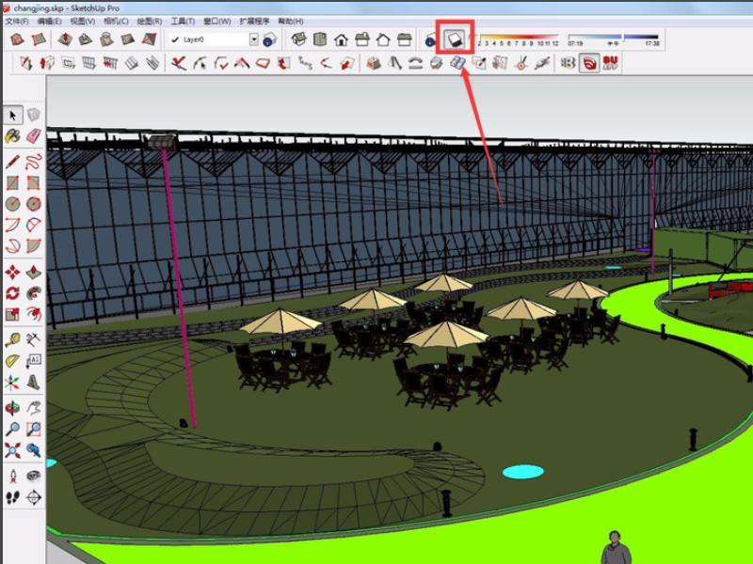
Task: Switch to Front view house icon
Action: (x=341, y=39)
